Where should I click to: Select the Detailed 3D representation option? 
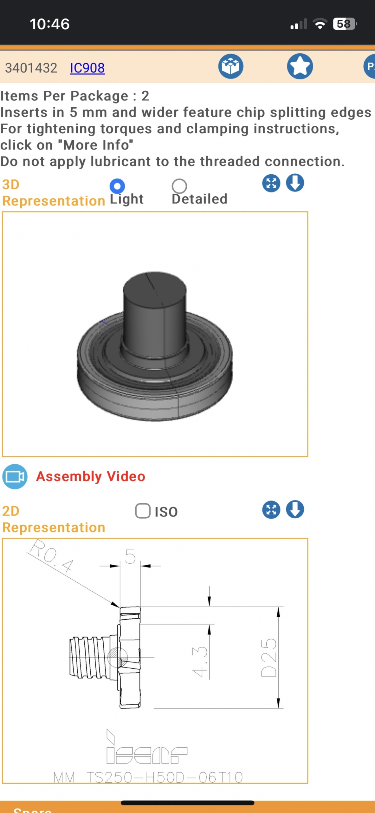179,186
